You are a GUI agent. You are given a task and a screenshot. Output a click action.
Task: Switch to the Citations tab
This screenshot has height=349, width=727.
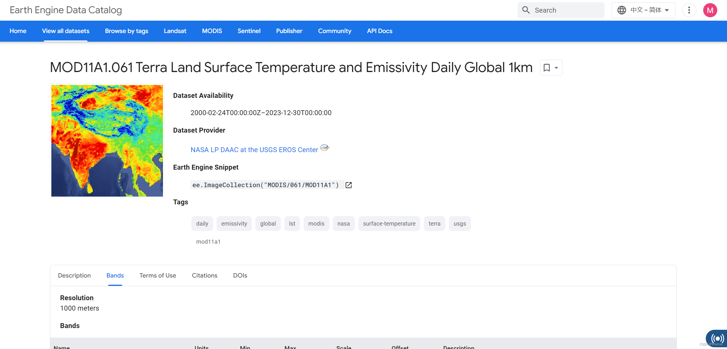click(205, 276)
